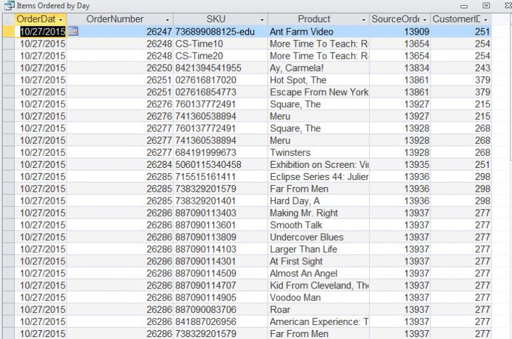Click SKU cell 027616854773
This screenshot has height=339, width=512.
(220, 92)
